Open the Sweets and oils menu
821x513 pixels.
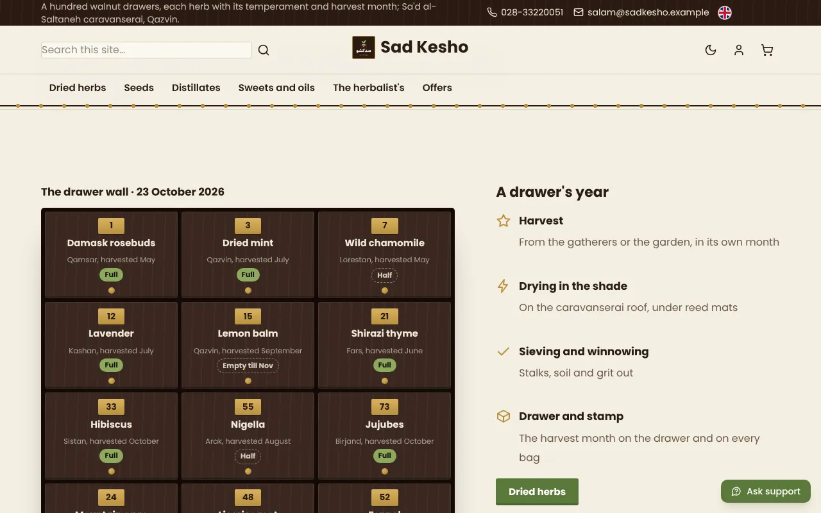pos(276,88)
